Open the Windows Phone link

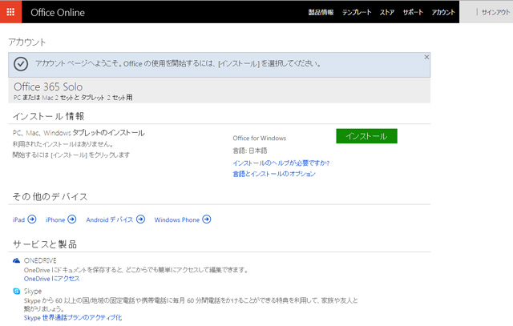coord(177,219)
